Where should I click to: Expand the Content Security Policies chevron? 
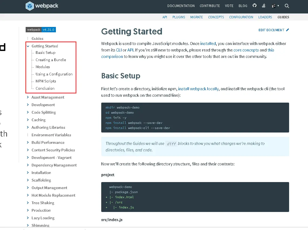pos(28,150)
